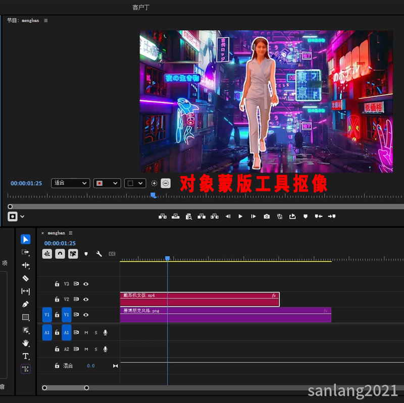Click the square monitor settings button
Image resolution: width=404 pixels, height=403 pixels.
pos(12,216)
